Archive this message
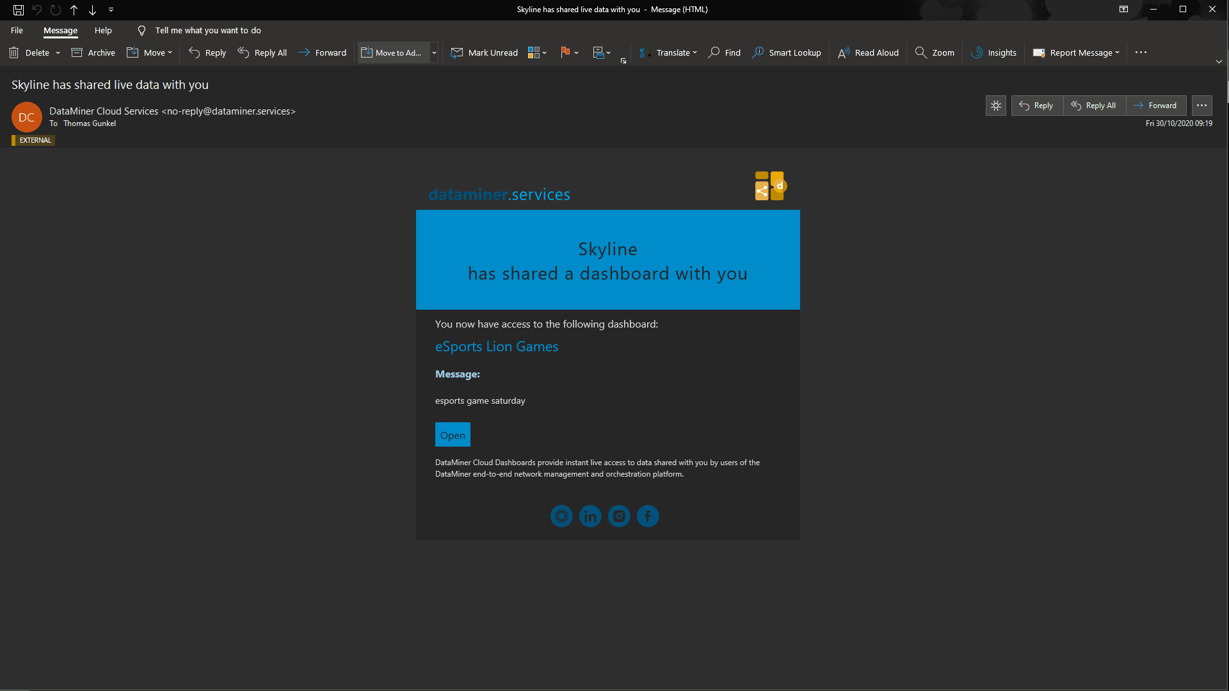The width and height of the screenshot is (1229, 691). tap(93, 52)
